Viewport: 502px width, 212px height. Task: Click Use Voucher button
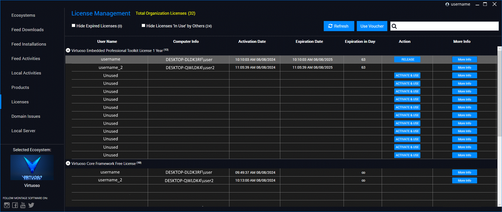[372, 26]
